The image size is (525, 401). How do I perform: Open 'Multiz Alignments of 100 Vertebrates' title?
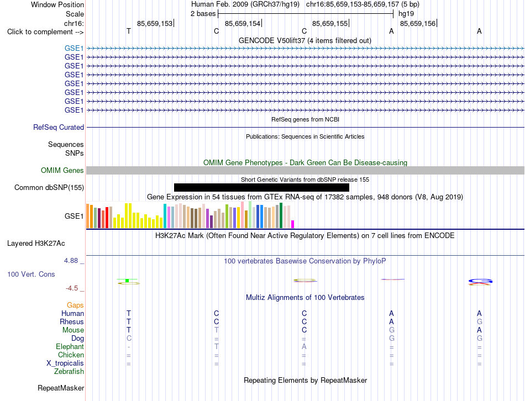tap(305, 298)
